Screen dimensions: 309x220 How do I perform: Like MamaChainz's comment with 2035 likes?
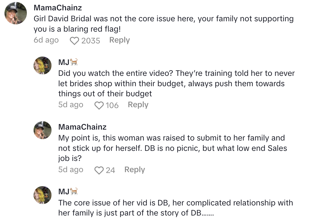click(74, 41)
